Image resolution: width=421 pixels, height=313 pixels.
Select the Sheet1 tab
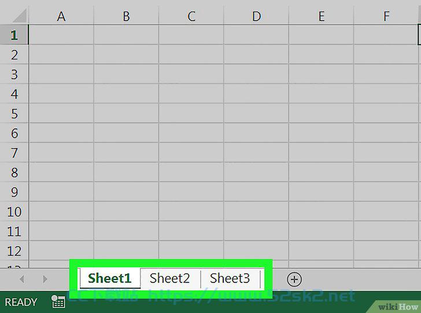click(109, 278)
